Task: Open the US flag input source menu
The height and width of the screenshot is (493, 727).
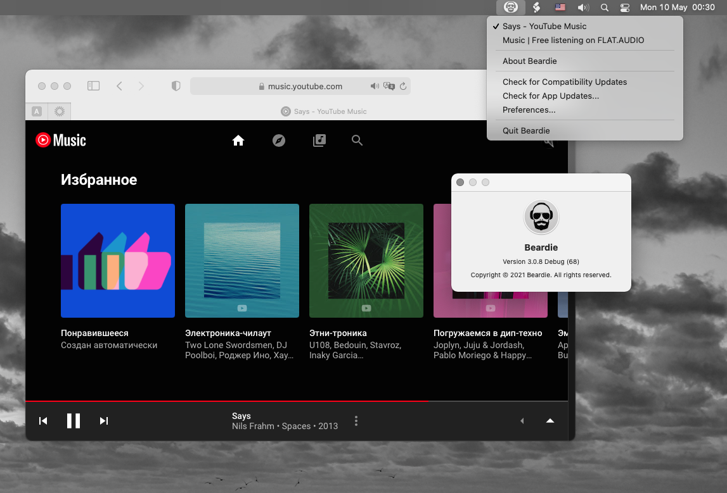Action: pyautogui.click(x=560, y=8)
